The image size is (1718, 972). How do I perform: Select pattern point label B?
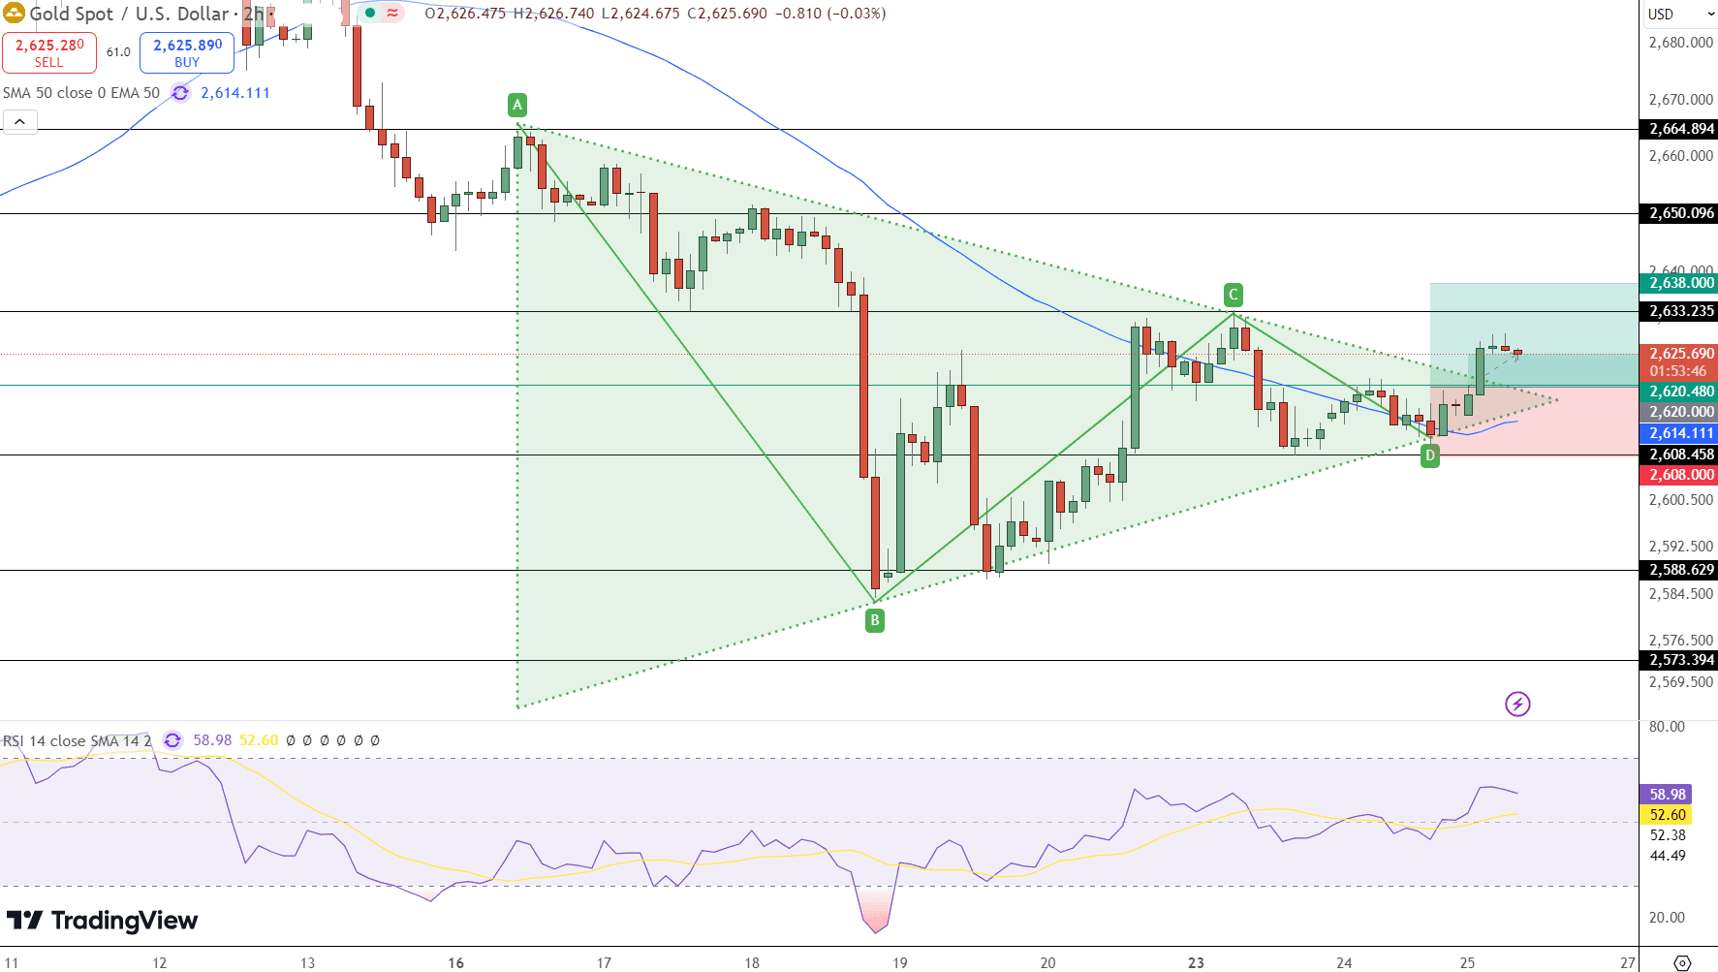[875, 620]
